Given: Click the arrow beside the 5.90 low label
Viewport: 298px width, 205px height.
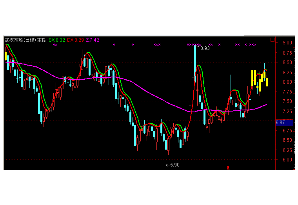Looking at the screenshot, I should pyautogui.click(x=167, y=165).
